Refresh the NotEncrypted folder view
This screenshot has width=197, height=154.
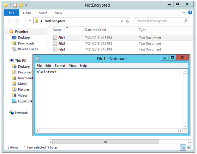[128, 21]
